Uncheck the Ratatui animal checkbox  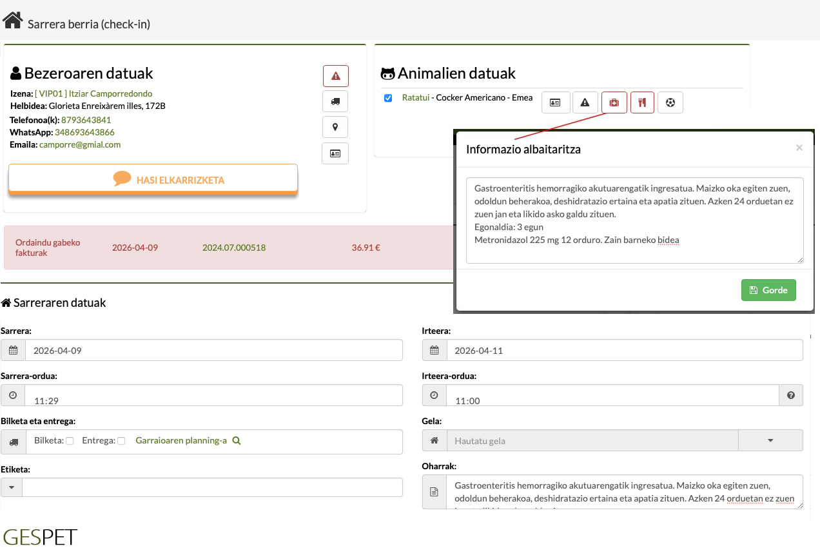[388, 98]
